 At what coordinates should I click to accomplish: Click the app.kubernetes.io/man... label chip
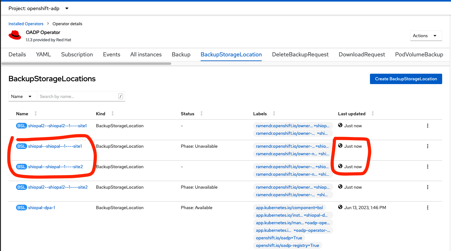pyautogui.click(x=293, y=223)
